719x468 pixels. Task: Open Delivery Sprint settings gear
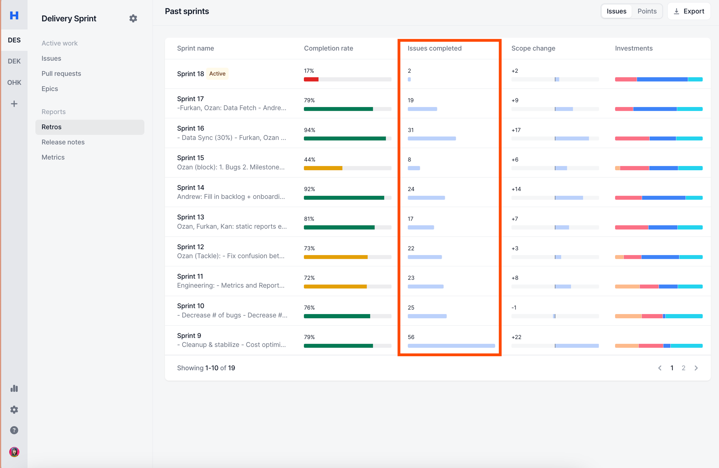point(133,18)
